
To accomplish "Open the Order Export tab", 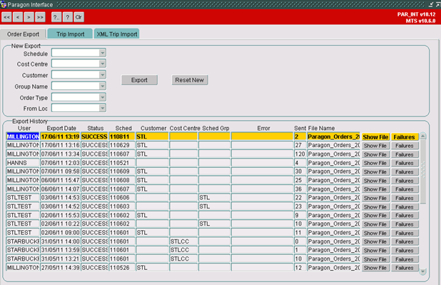I will click(23, 34).
